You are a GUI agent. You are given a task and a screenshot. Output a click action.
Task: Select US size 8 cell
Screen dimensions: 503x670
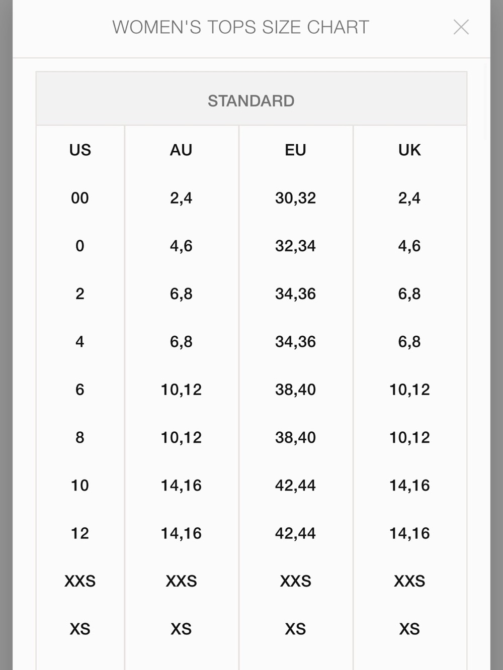click(80, 437)
